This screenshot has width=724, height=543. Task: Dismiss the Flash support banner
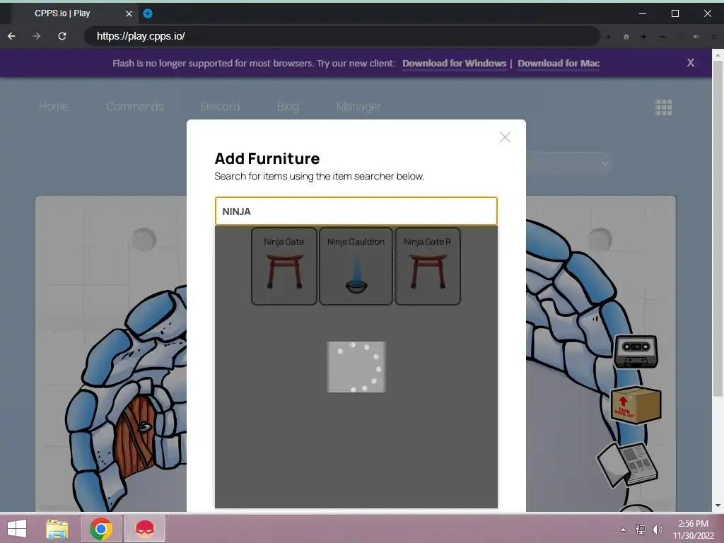click(x=690, y=63)
